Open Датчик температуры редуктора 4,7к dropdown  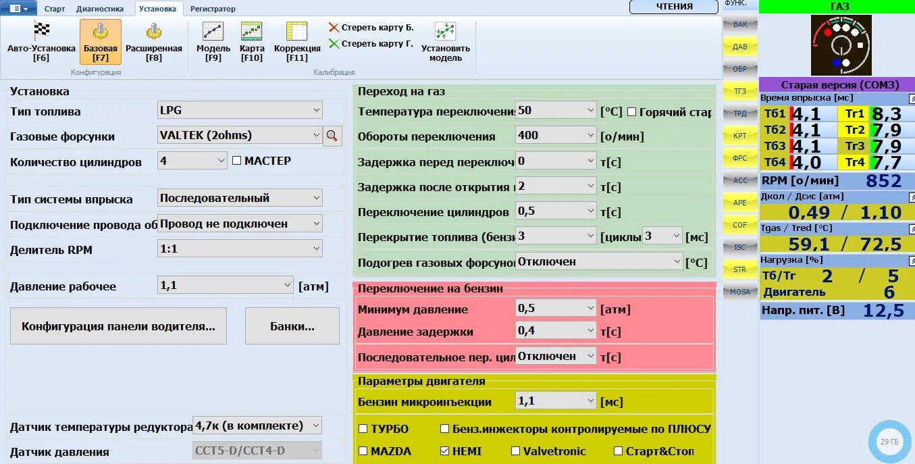point(257,426)
